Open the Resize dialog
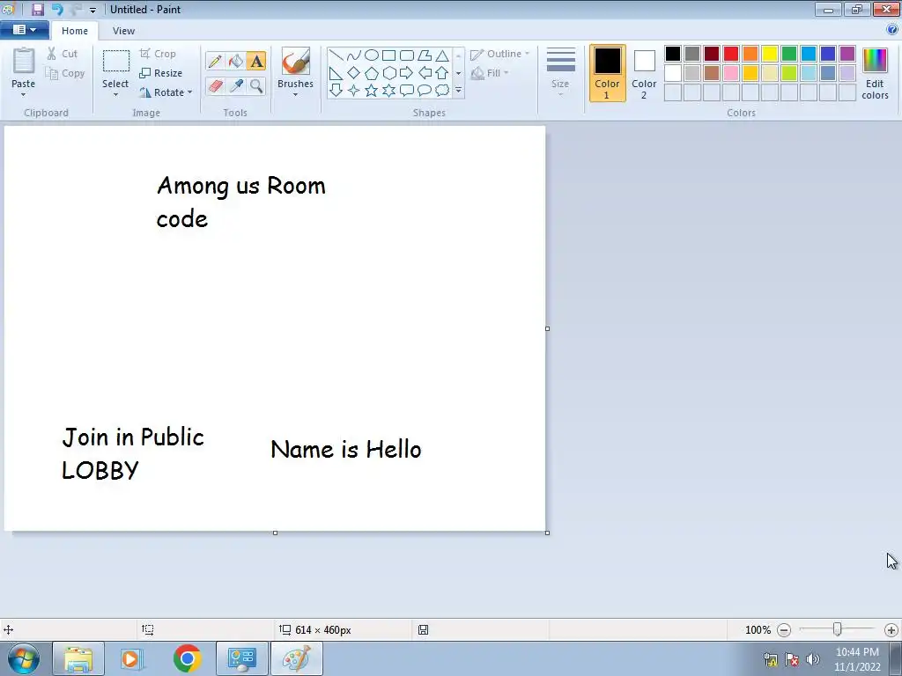This screenshot has width=902, height=676. [161, 73]
